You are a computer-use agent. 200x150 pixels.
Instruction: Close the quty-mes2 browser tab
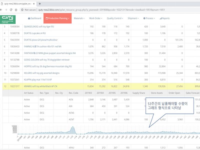(34, 4)
